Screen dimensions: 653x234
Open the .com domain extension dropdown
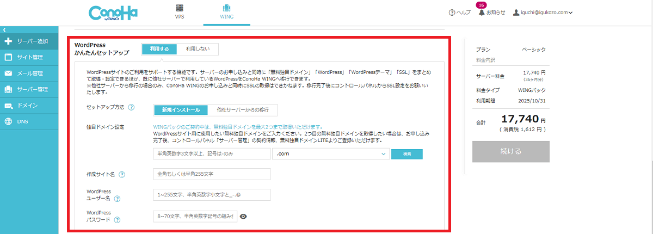(x=331, y=154)
